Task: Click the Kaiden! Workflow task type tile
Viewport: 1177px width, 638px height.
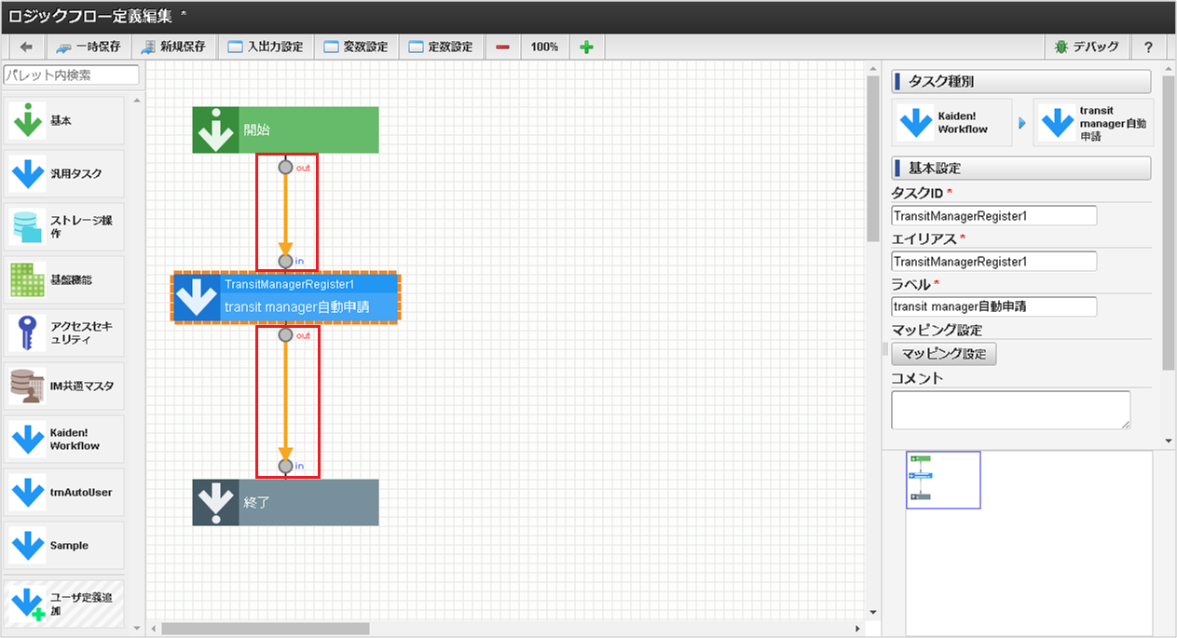Action: 952,123
